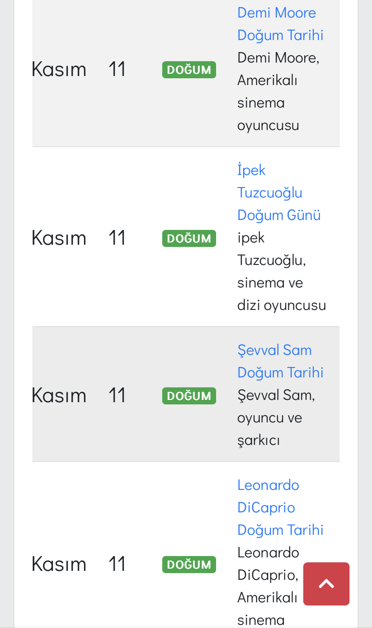The image size is (372, 628).
Task: Click Kasım in the İpek Tuzcuoğlu row
Action: pos(59,238)
